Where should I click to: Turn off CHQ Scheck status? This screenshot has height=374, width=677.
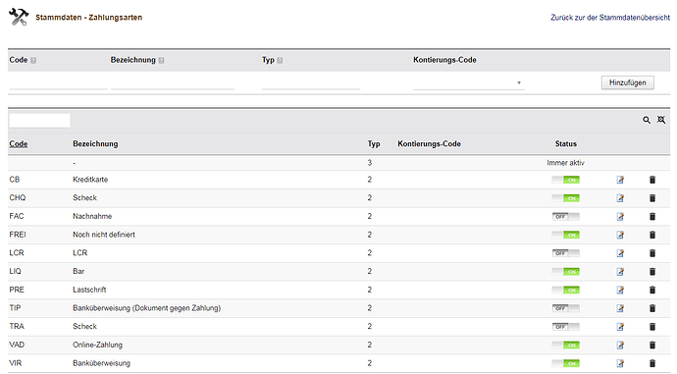pyautogui.click(x=565, y=198)
